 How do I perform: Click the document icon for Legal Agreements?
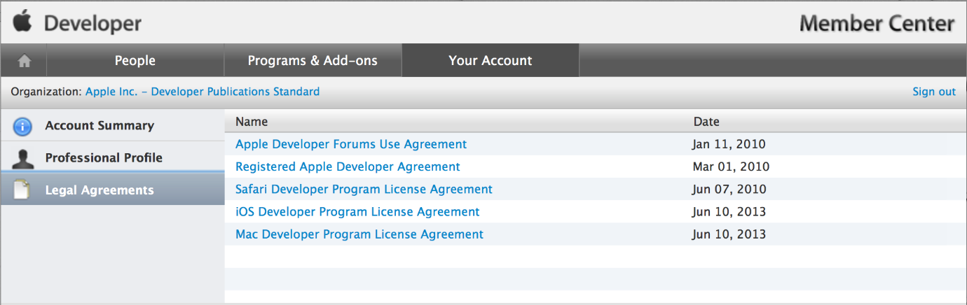(x=23, y=190)
